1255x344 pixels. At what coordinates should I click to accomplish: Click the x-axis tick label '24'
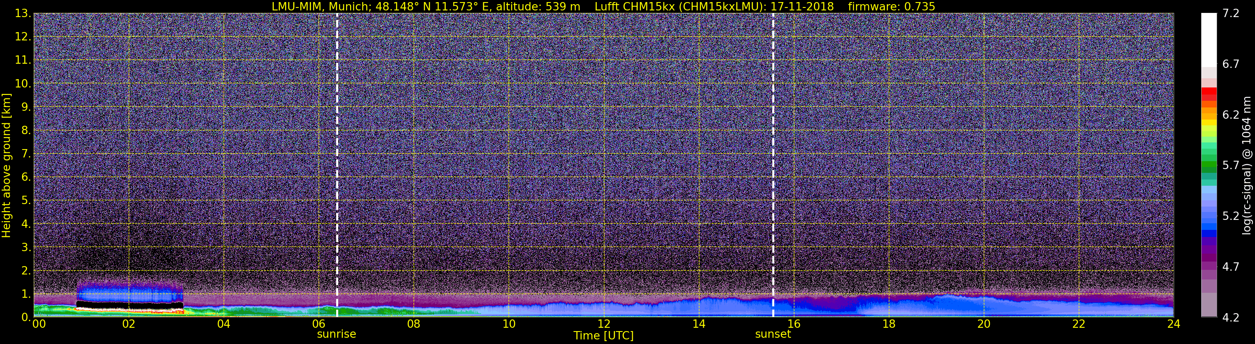click(x=1174, y=324)
